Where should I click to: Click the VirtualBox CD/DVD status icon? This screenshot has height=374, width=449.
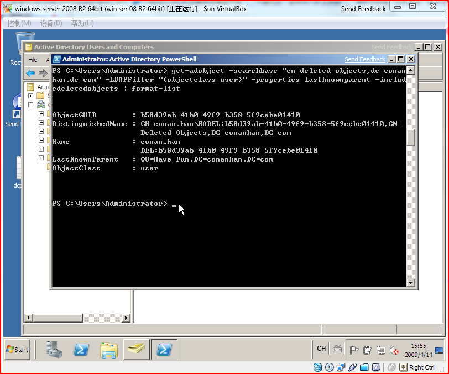[x=330, y=367]
